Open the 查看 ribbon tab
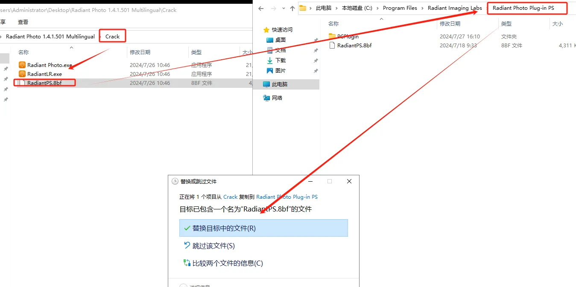Viewport: 576px width, 287px height. click(x=23, y=22)
